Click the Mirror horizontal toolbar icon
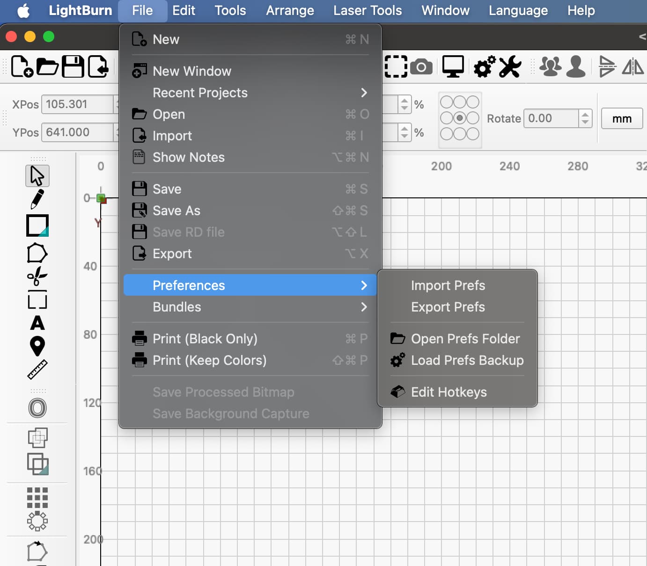Viewport: 647px width, 566px height. tap(633, 66)
